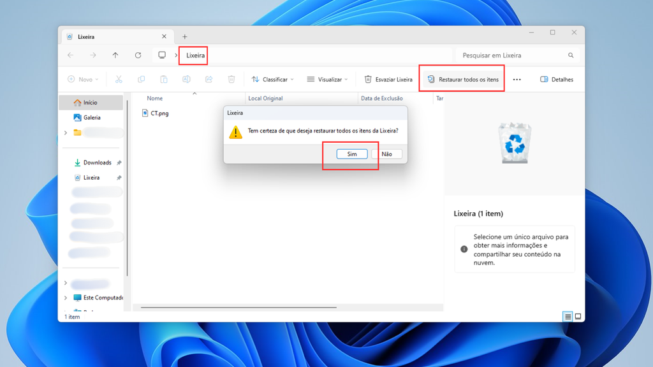This screenshot has height=367, width=653.
Task: Open the Novo dropdown button
Action: coord(84,79)
